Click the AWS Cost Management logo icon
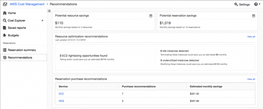Viewport: 263px width, 109px height. (x=5, y=4)
